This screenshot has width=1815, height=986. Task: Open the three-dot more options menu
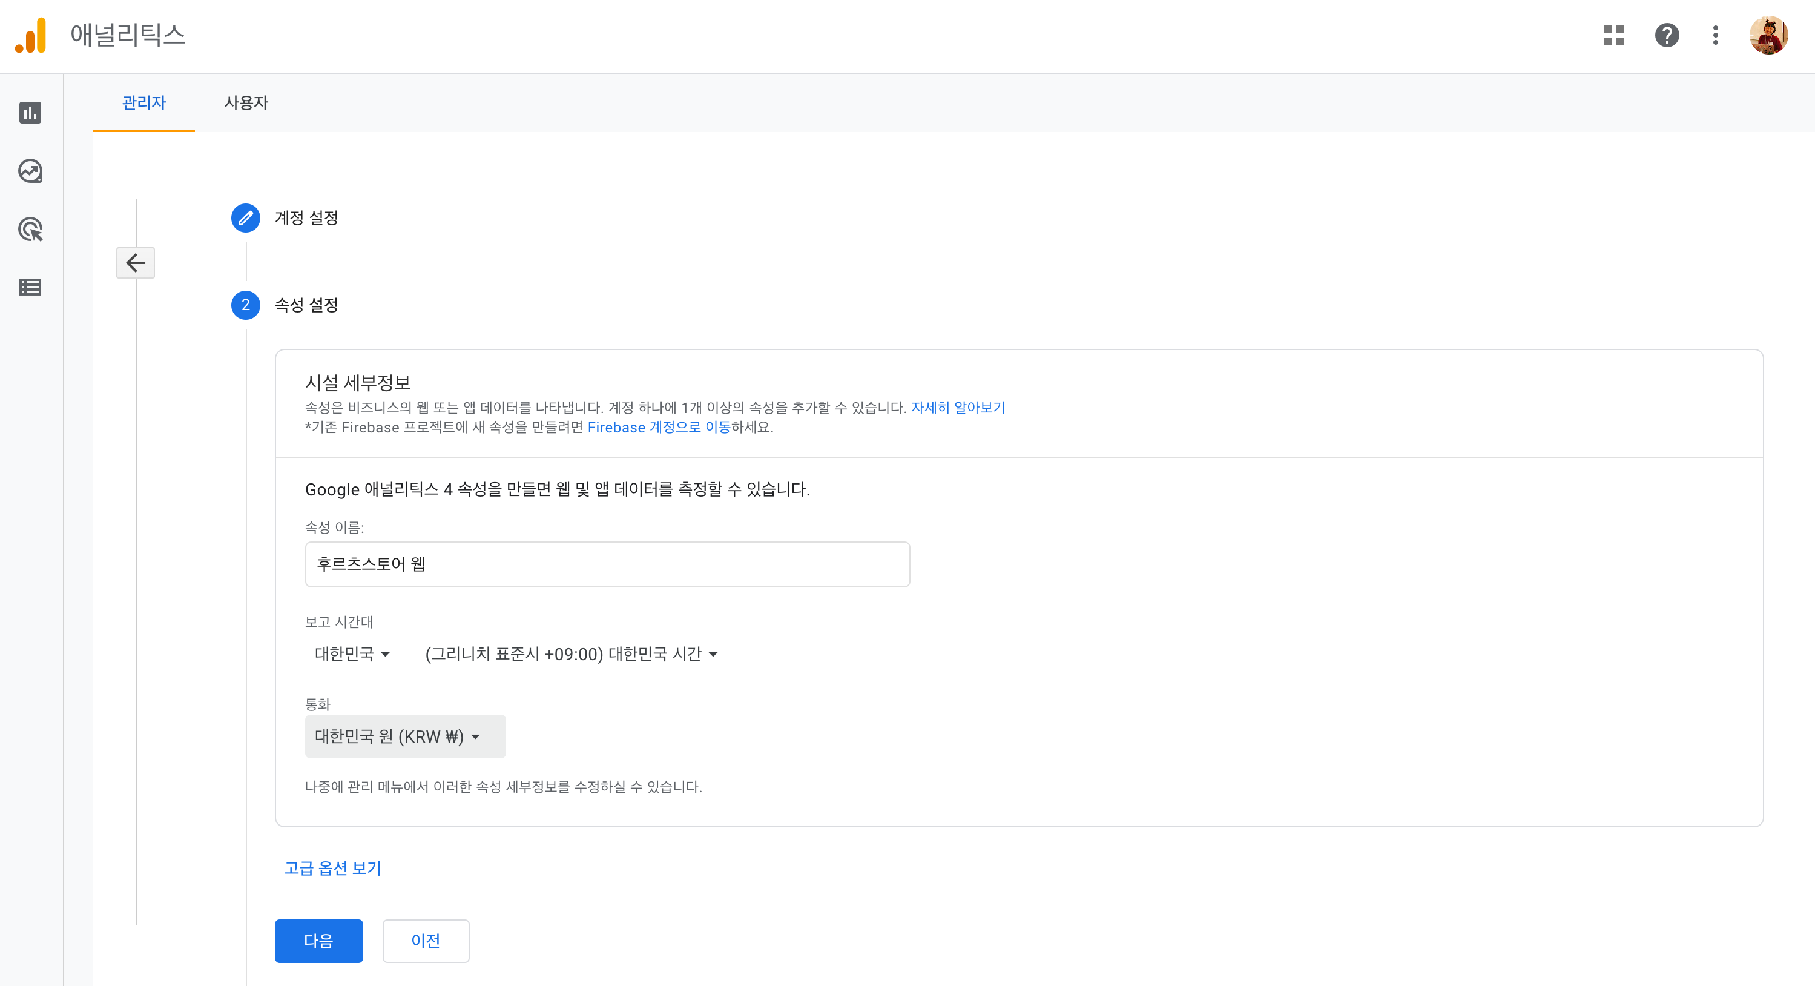1716,35
